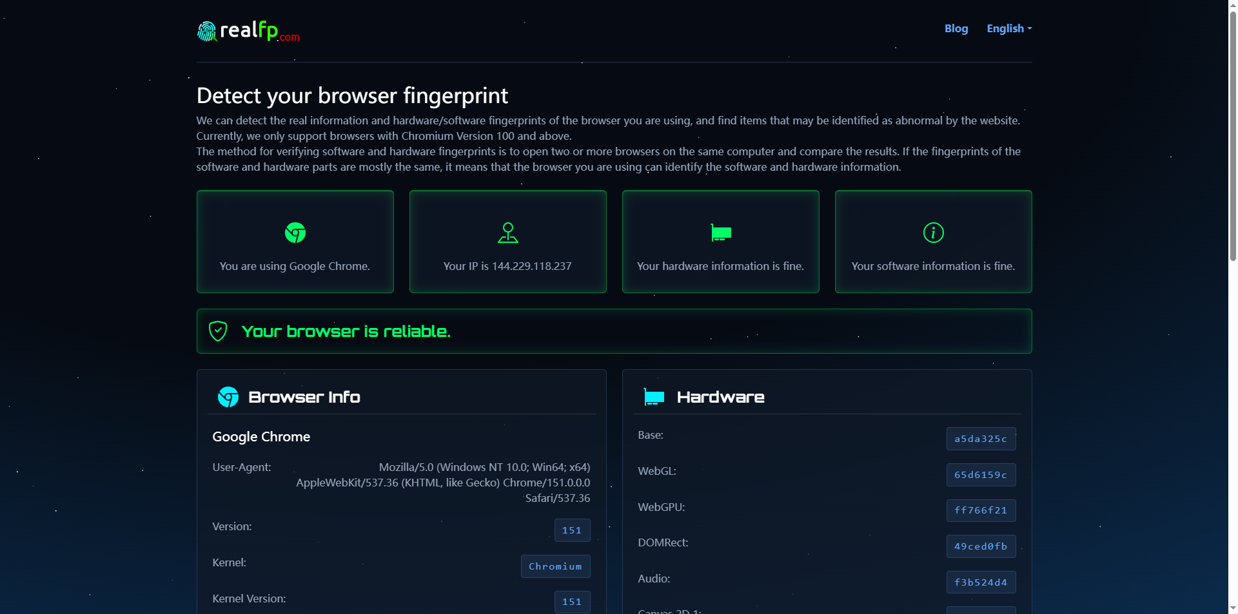Click the shield checkmark icon
This screenshot has width=1238, height=614.
(218, 331)
